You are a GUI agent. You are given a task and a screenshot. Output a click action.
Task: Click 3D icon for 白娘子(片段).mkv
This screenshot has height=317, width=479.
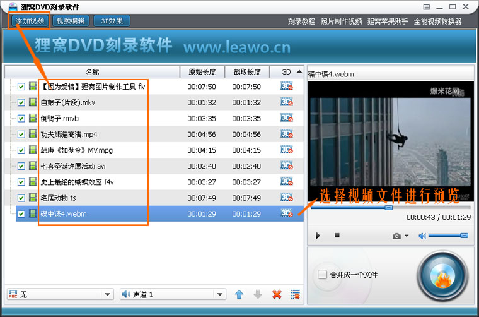[x=287, y=102]
